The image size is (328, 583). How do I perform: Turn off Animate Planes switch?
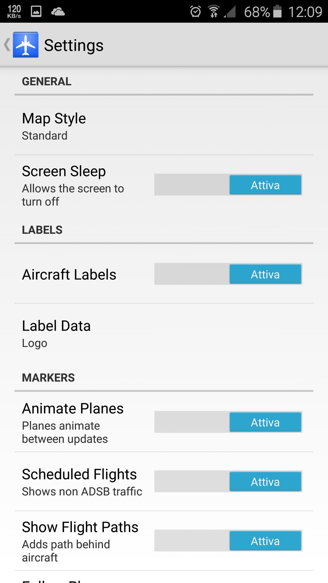228,422
